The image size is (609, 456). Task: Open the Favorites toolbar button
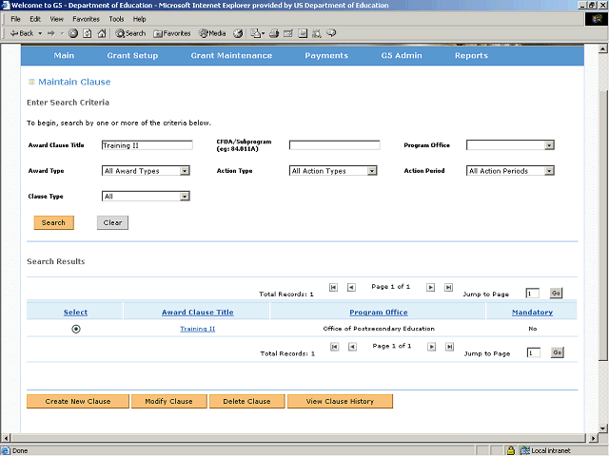tap(172, 33)
